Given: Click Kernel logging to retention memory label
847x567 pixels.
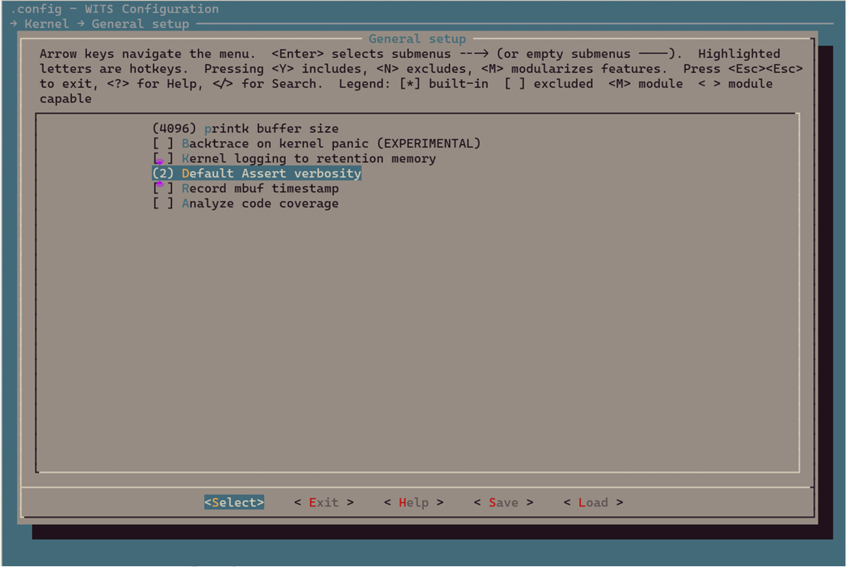Looking at the screenshot, I should (x=308, y=159).
